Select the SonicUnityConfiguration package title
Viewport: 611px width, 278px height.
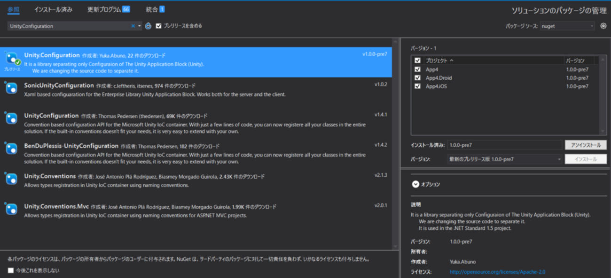tap(59, 85)
